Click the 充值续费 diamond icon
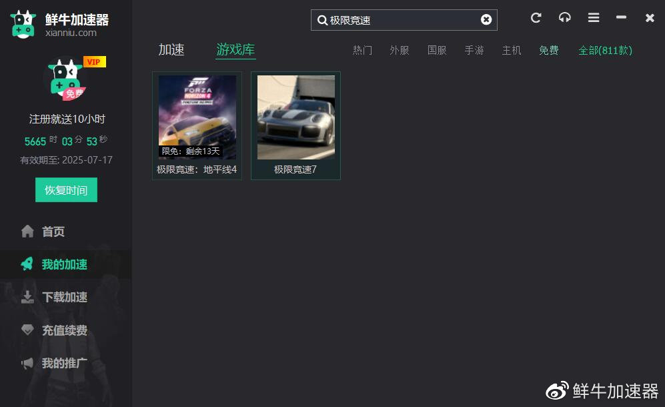The width and height of the screenshot is (665, 407). [x=27, y=330]
